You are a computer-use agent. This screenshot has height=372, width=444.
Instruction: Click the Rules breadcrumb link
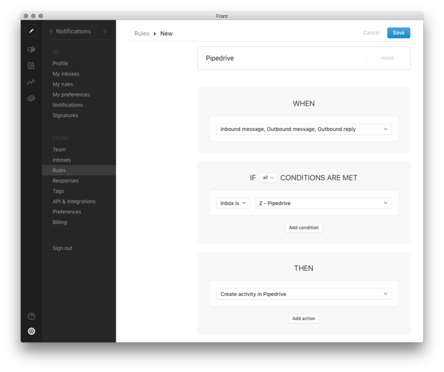click(x=141, y=34)
